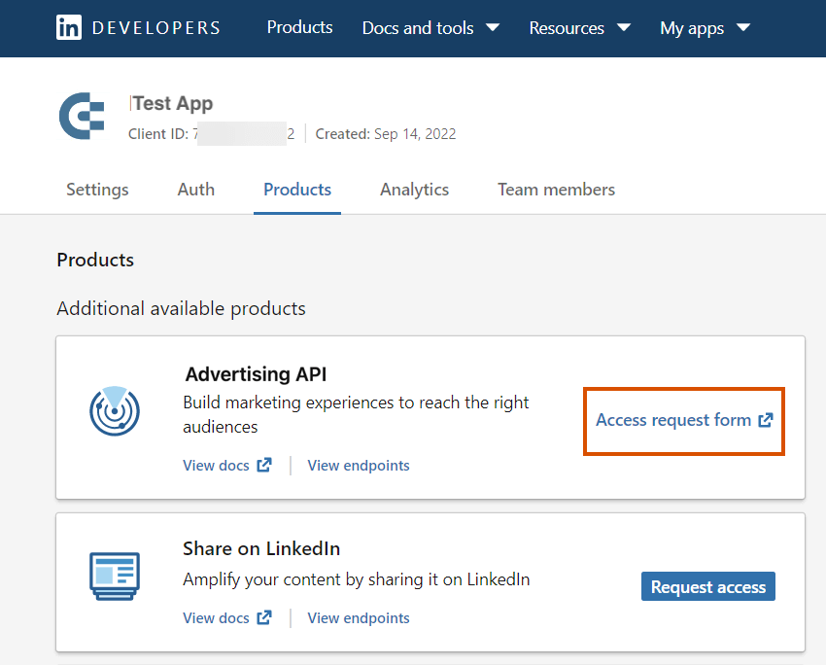This screenshot has height=665, width=826.
Task: Click 'Build marketing experiences' description text
Action: pyautogui.click(x=356, y=414)
